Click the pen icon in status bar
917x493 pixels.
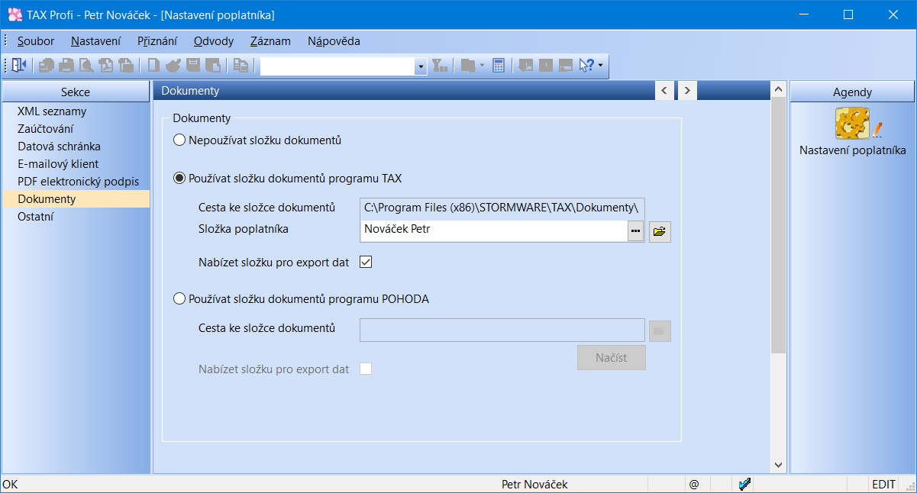[745, 484]
